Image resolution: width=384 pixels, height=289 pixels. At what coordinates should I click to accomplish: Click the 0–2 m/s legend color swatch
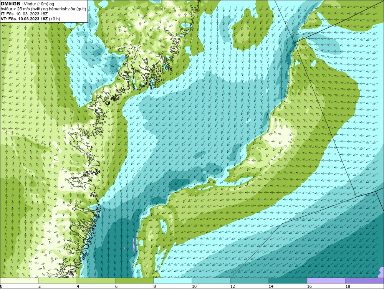(x=19, y=281)
